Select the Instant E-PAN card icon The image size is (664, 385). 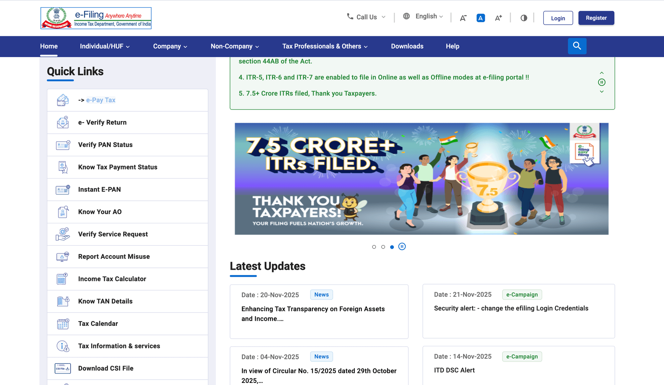[x=63, y=189]
